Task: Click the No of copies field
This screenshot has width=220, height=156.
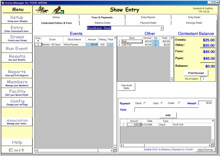Action: (x=204, y=79)
